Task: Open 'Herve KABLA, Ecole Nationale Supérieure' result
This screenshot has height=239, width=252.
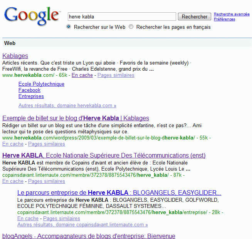Action: pos(104,155)
